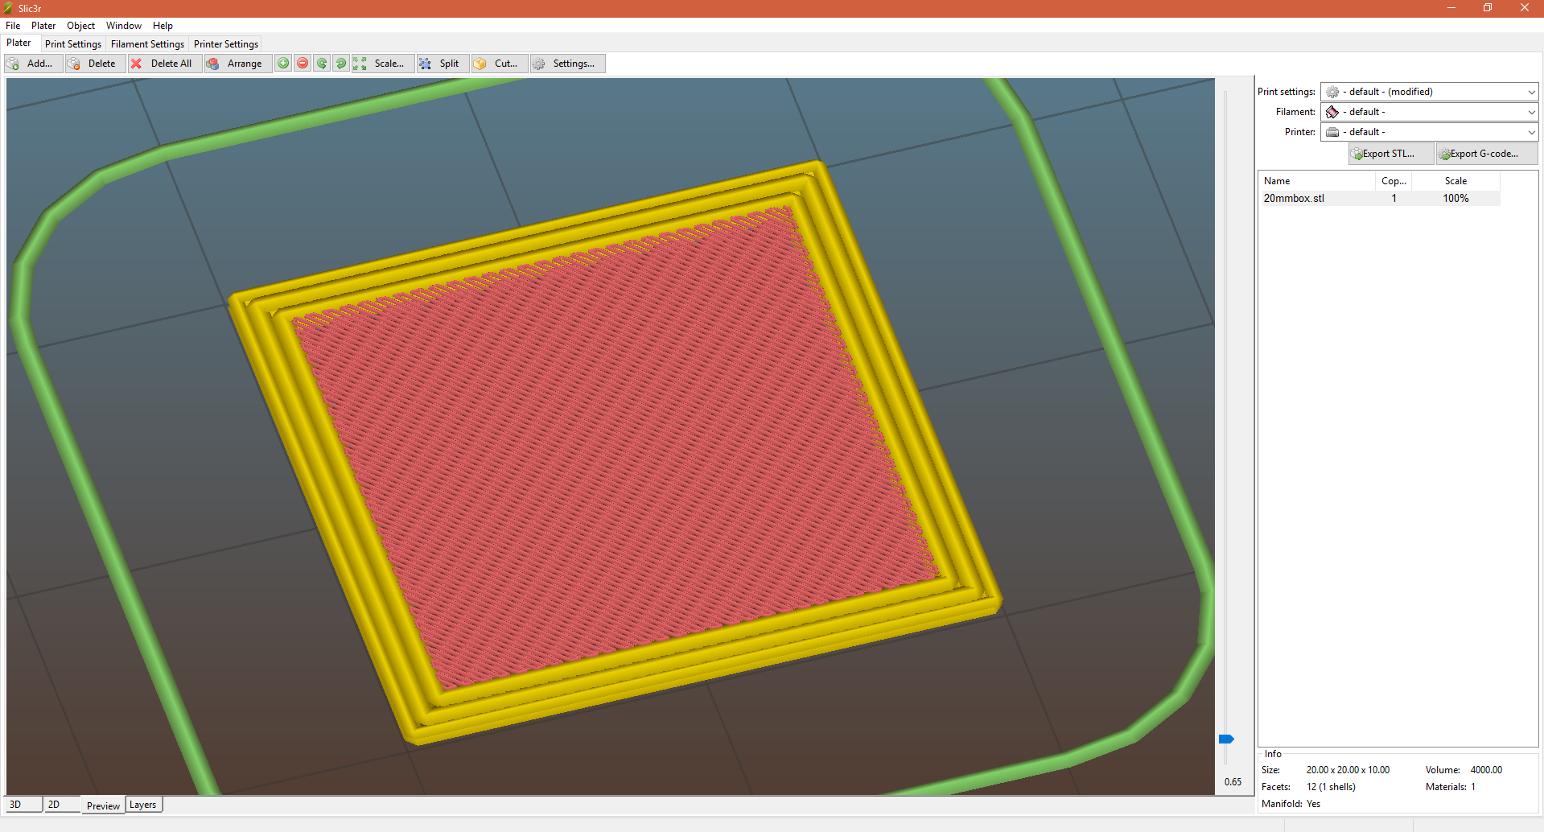Click the Cop... column header

pyautogui.click(x=1394, y=181)
